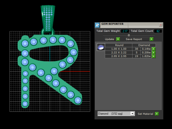Click the green arrow beside Update

point(118,39)
